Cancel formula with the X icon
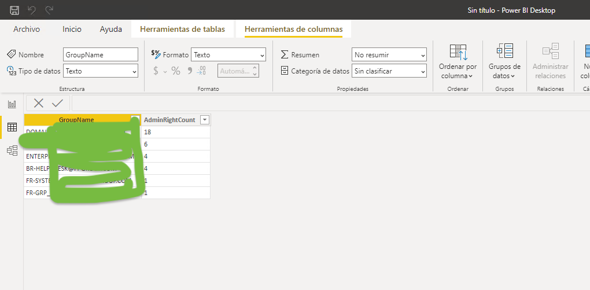 pyautogui.click(x=39, y=103)
